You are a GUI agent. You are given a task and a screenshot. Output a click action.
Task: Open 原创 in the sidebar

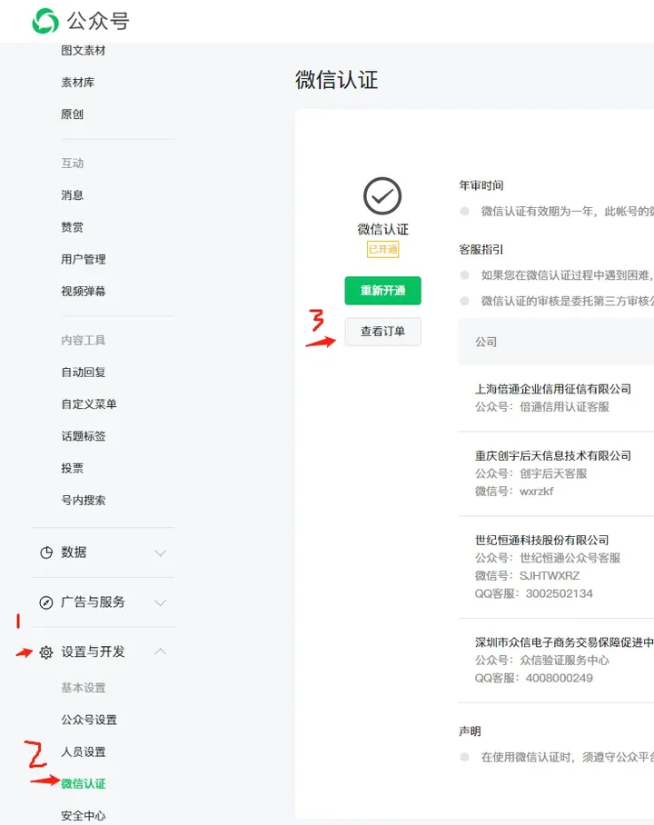[72, 114]
